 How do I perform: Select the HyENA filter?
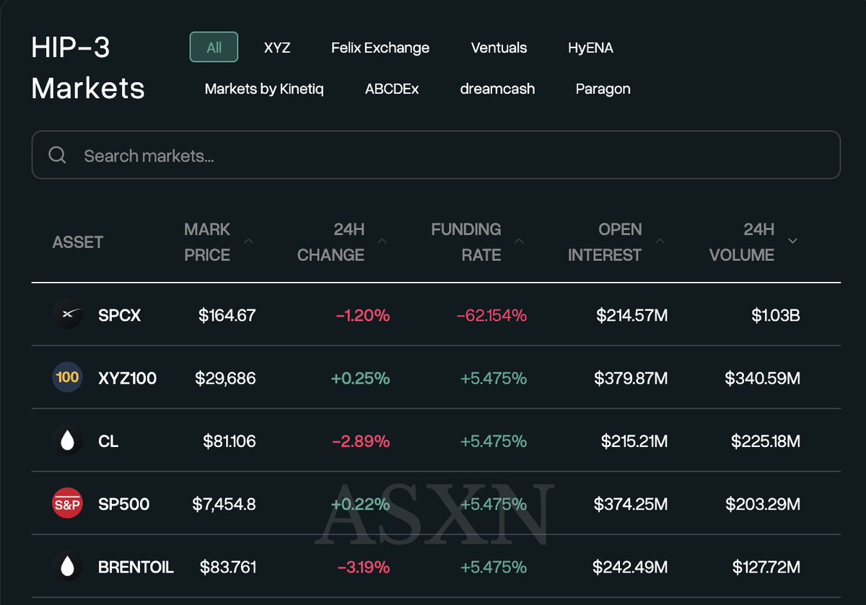click(x=591, y=48)
